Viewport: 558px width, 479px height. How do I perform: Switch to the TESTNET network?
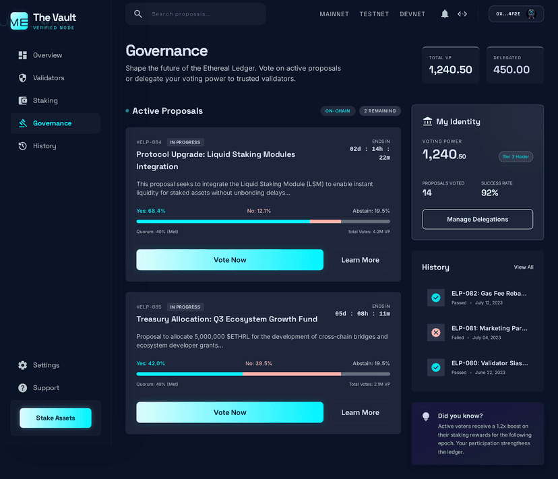[x=374, y=14]
